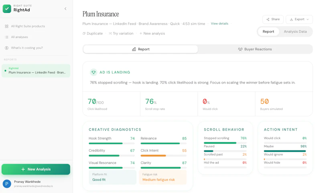
Task: Click the All analyses list icon
Action: click(6, 37)
